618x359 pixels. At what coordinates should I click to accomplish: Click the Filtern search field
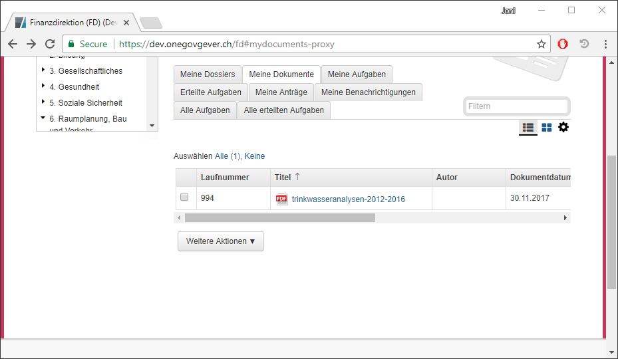[x=517, y=106]
